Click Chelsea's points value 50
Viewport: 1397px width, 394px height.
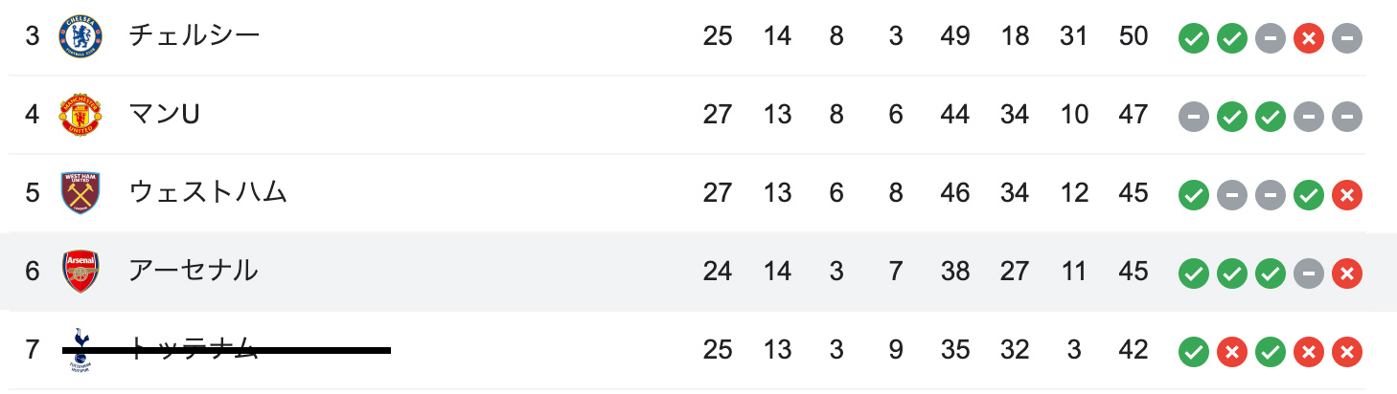(1133, 36)
